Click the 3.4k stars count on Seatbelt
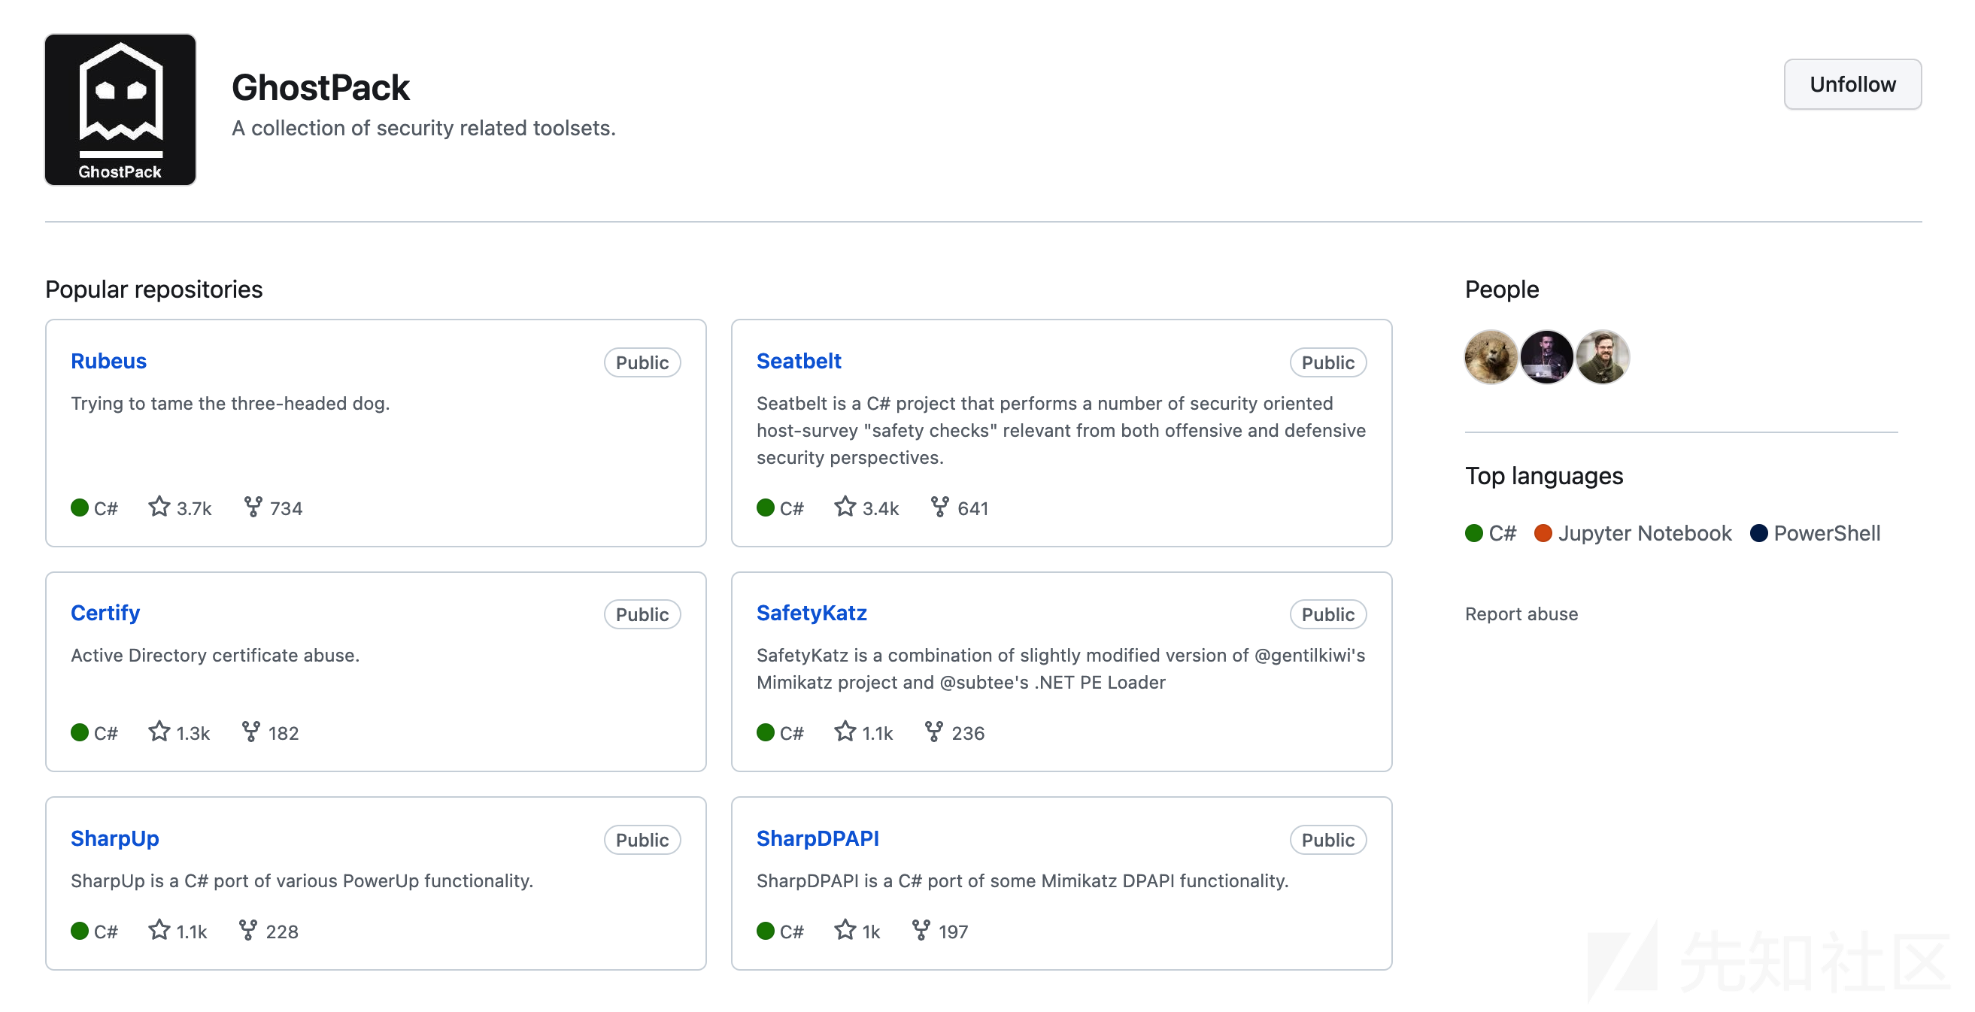 pos(880,508)
